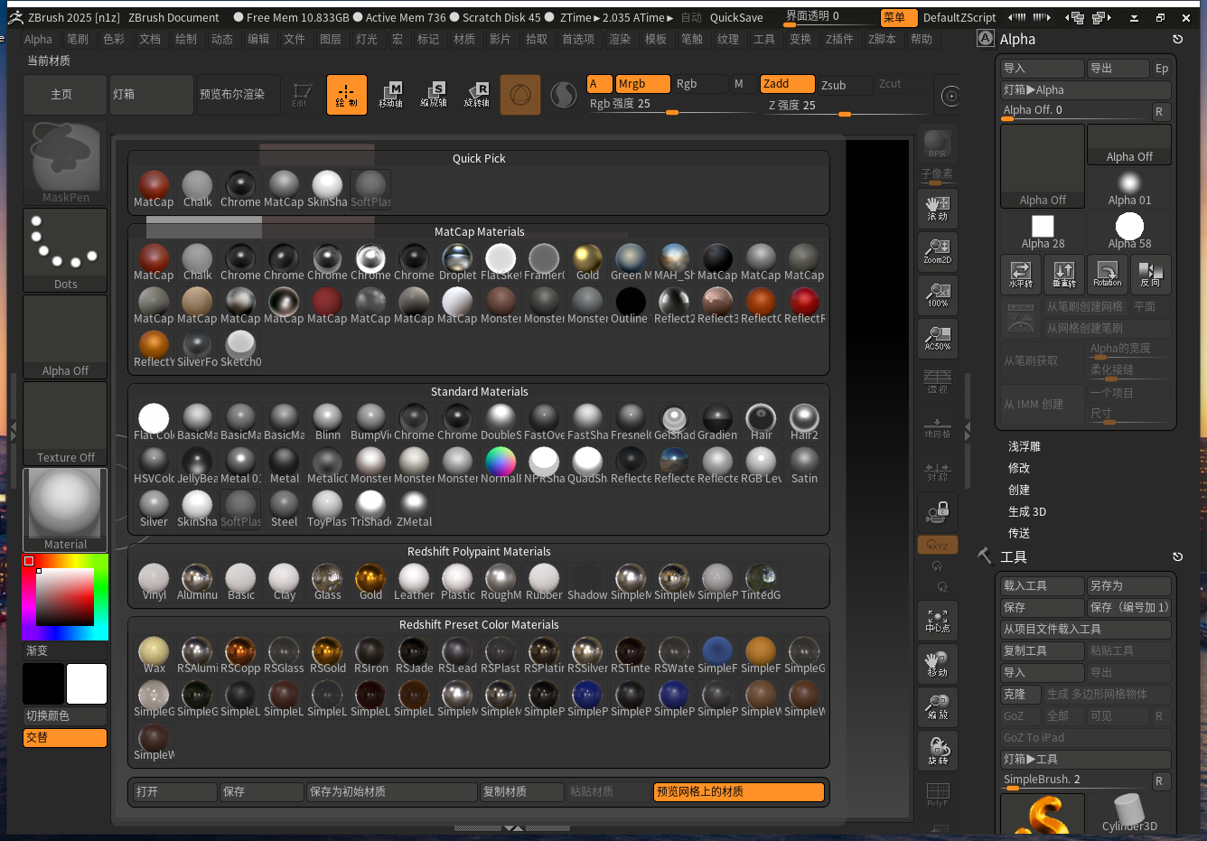This screenshot has height=841, width=1207.
Task: Select the Scale gizmo icon in toolbar
Action: pos(434,95)
